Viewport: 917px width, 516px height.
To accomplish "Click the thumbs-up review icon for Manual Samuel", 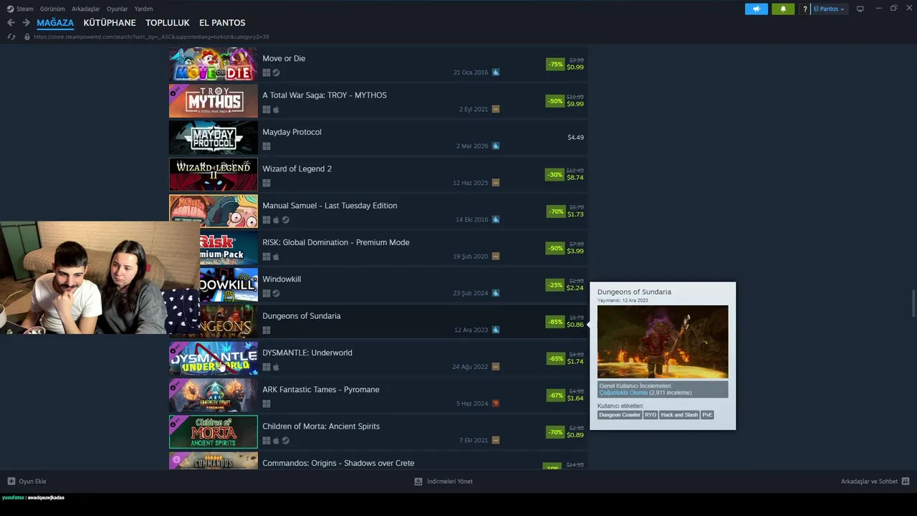I will [x=496, y=219].
